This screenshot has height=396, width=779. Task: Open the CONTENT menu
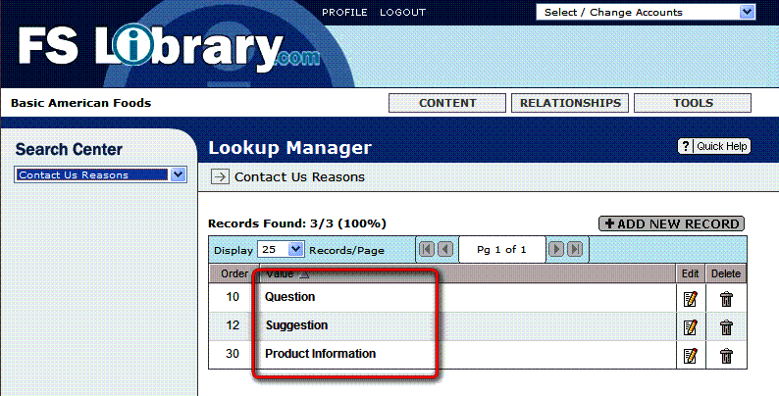click(447, 103)
